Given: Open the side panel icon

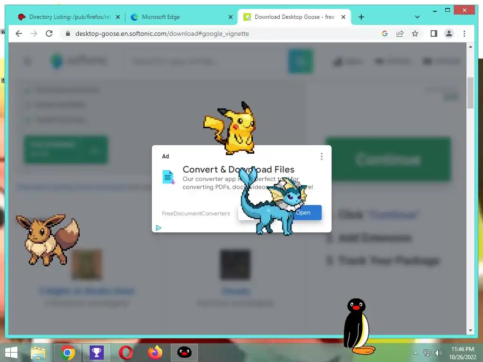Looking at the screenshot, I should coord(434,33).
